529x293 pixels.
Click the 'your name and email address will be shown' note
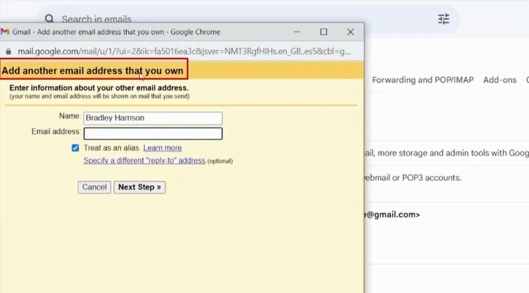(x=99, y=96)
